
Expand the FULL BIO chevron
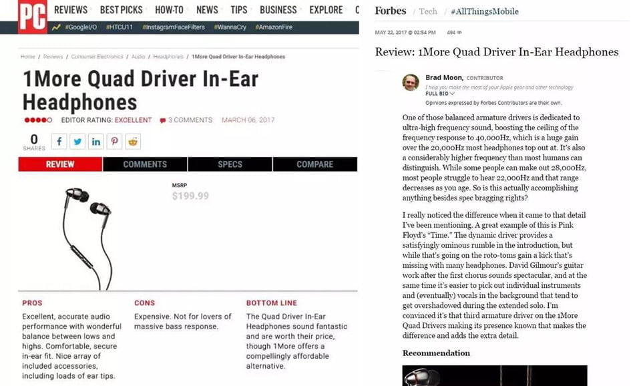coord(452,93)
